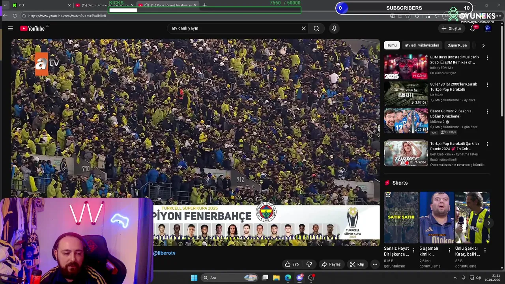
Task: Open options for Sensiz Hayat short
Action: (x=413, y=250)
